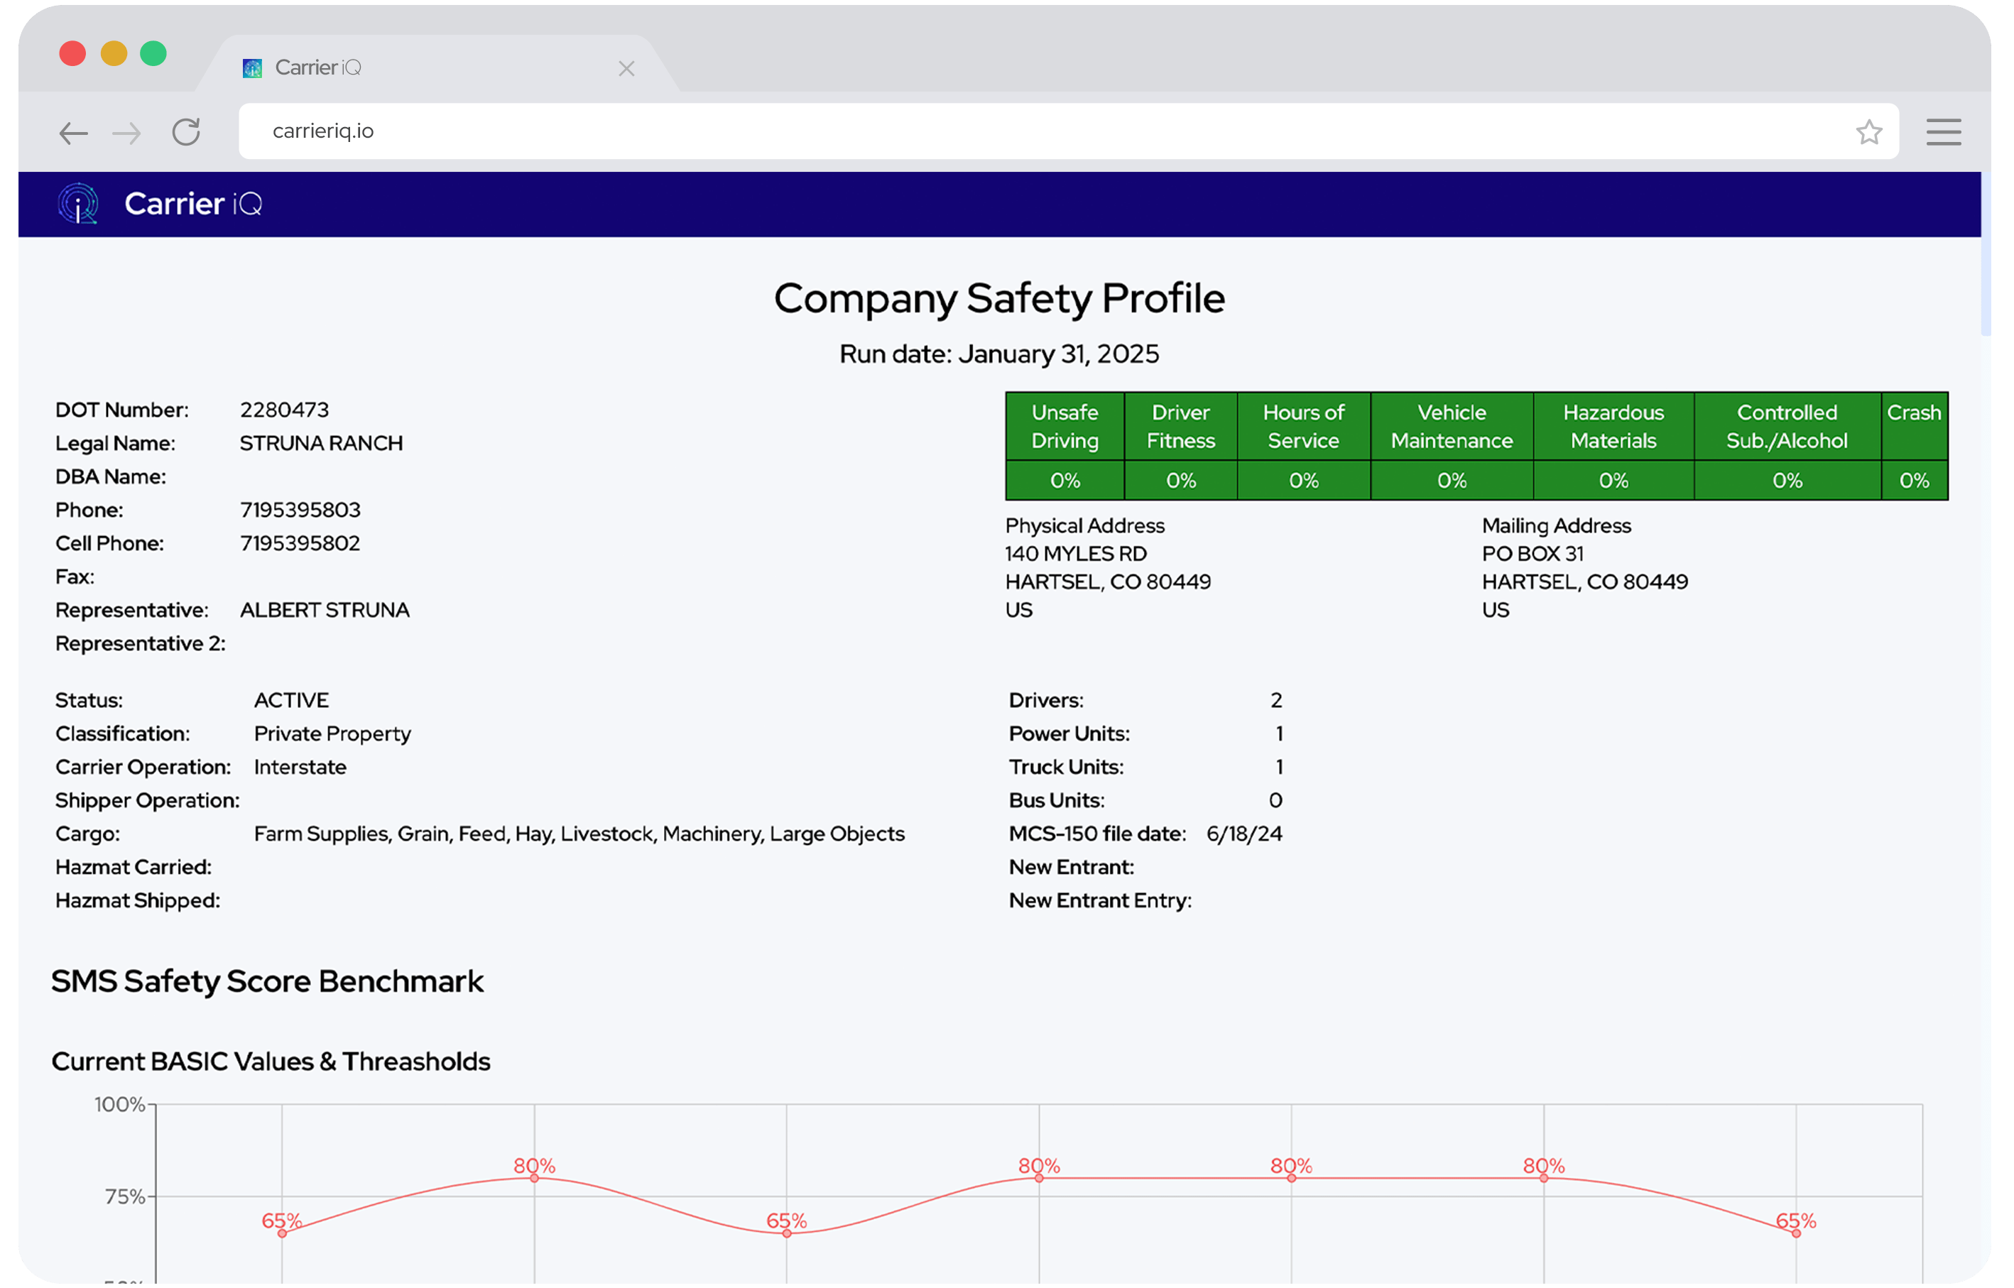Click the first 65% threshold chart point
Viewport: 2014px width, 1288px height.
(282, 1233)
